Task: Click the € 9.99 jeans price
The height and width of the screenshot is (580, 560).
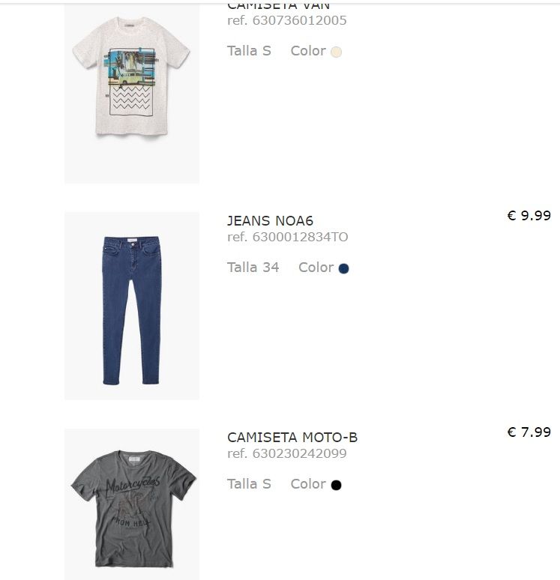Action: click(x=529, y=215)
